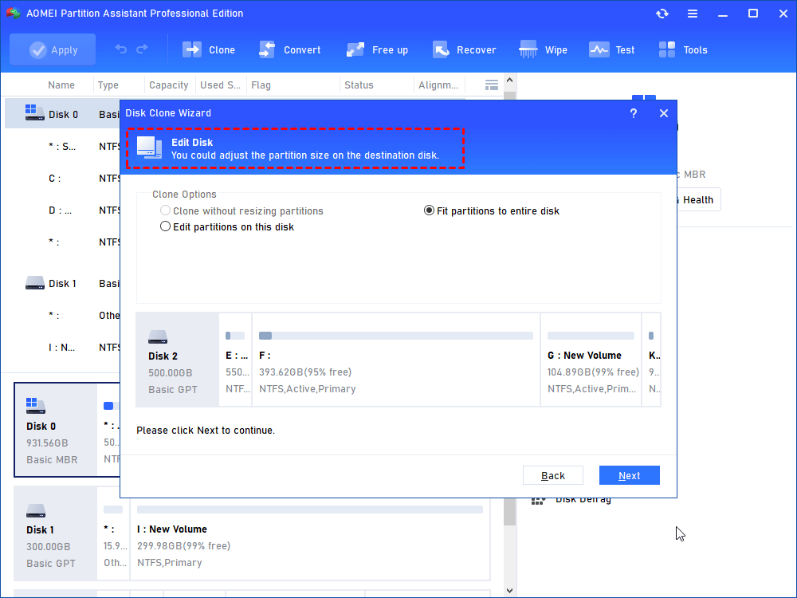Sort by the Flag column header
The image size is (797, 598).
pyautogui.click(x=261, y=85)
